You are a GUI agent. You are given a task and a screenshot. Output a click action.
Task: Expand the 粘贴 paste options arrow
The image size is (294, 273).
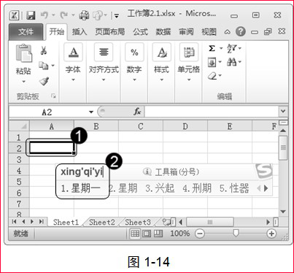pyautogui.click(x=23, y=82)
